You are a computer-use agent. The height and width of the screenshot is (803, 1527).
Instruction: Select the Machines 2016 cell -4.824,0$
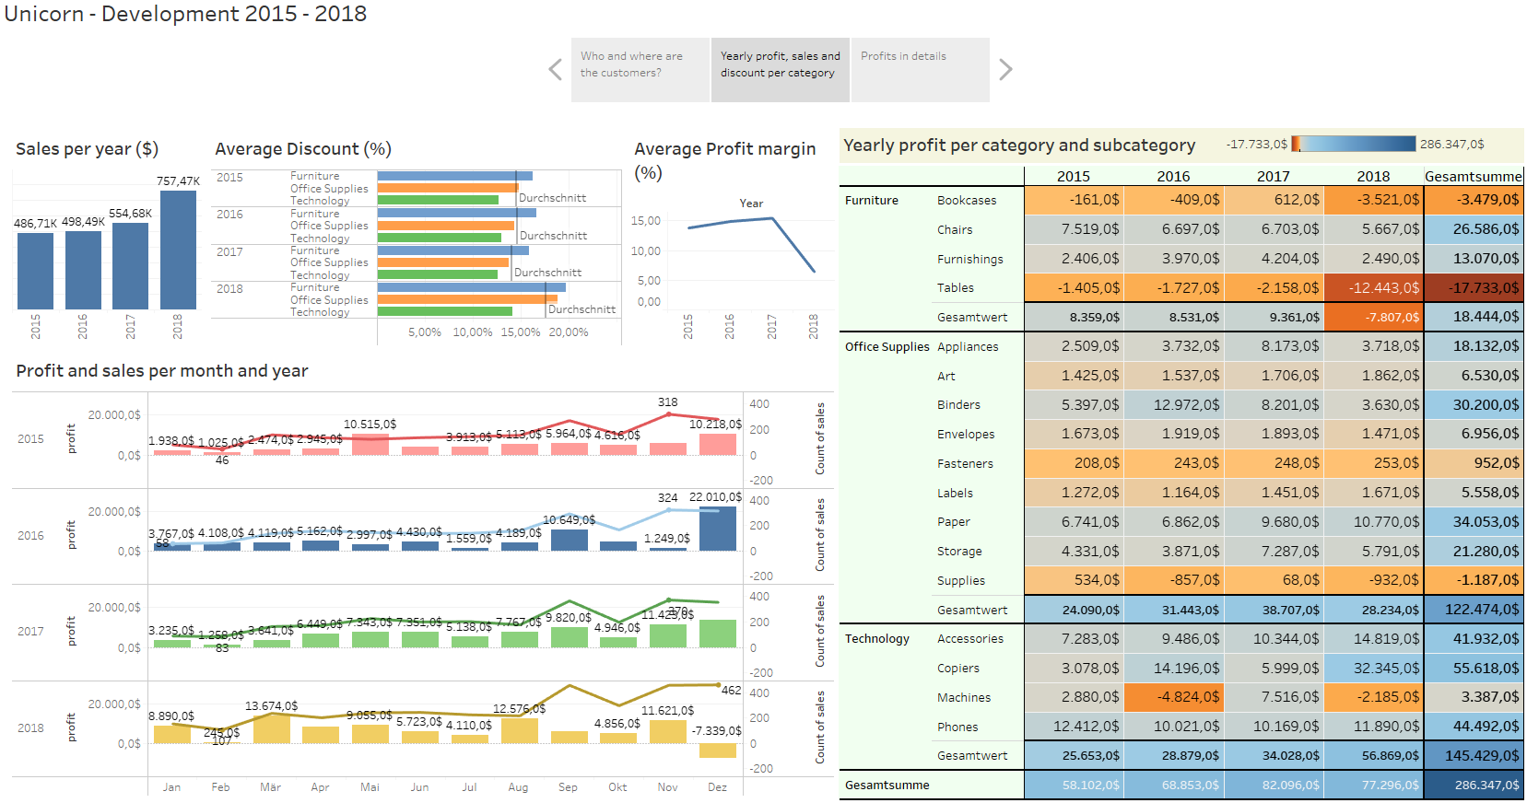(x=1173, y=698)
